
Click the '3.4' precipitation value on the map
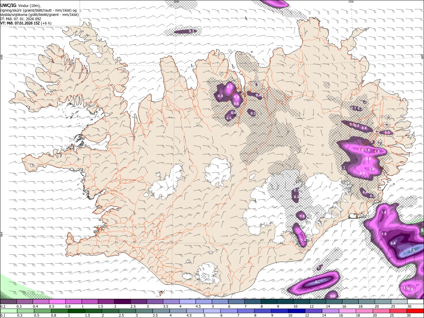click(x=393, y=243)
